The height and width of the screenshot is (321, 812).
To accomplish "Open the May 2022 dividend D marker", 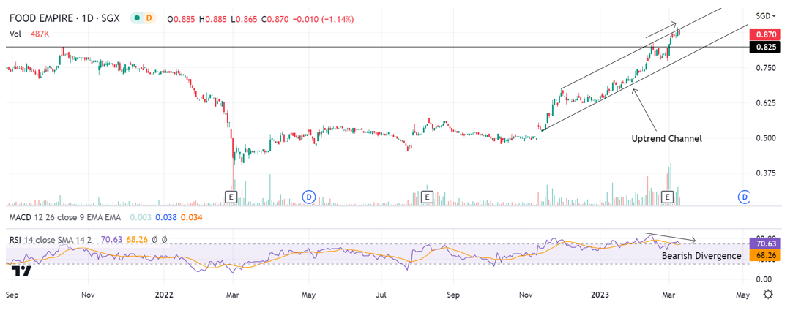I will [309, 197].
